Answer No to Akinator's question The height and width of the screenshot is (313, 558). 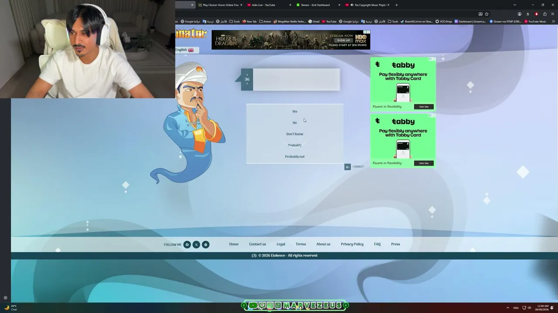pyautogui.click(x=295, y=123)
